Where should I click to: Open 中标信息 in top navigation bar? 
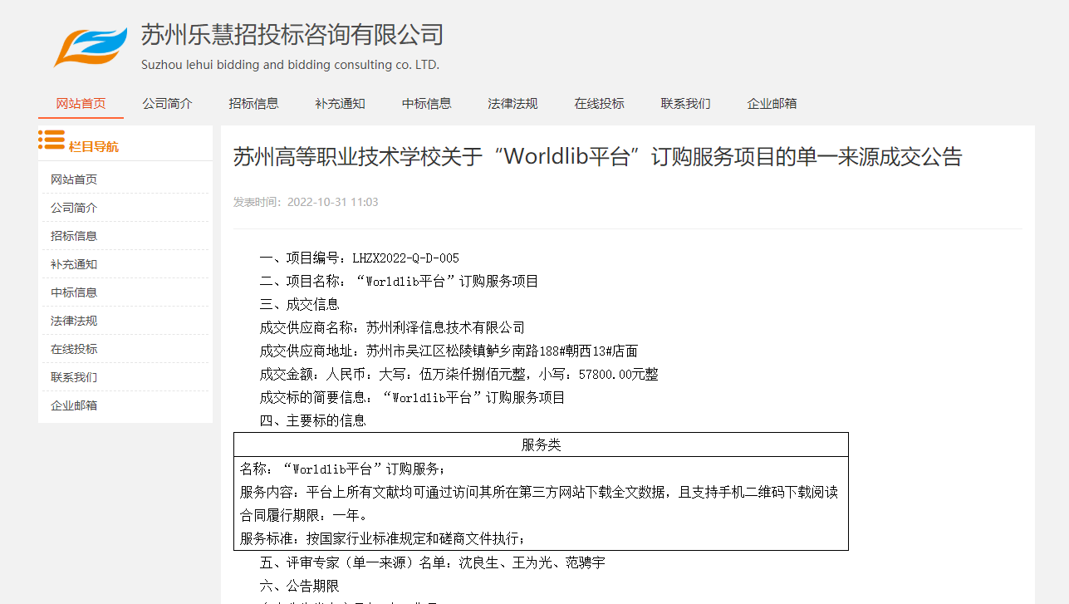(426, 104)
